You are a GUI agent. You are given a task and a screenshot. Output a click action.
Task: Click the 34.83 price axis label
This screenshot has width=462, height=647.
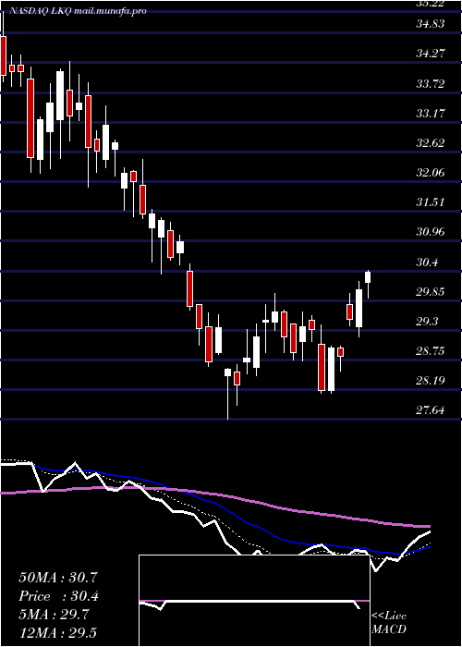click(431, 24)
